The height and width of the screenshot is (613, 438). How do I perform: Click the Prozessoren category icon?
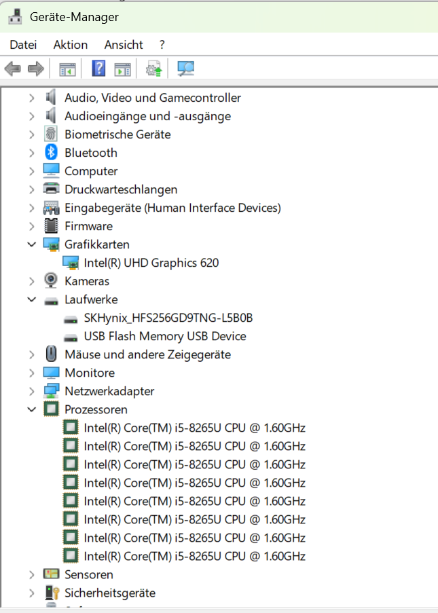[x=51, y=409]
